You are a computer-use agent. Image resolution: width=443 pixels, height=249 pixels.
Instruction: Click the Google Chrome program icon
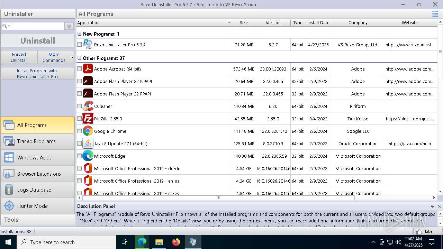point(88,131)
